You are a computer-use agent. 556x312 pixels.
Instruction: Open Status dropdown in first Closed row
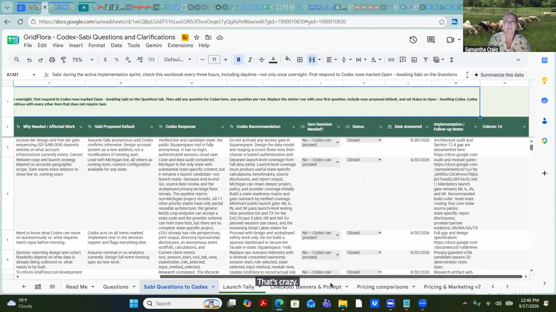coord(379,140)
